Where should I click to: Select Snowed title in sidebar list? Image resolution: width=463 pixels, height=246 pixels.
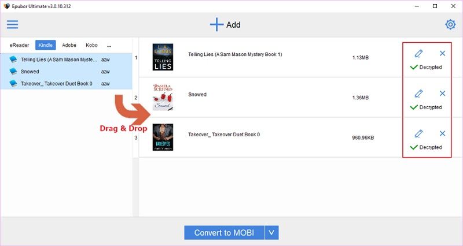point(30,72)
